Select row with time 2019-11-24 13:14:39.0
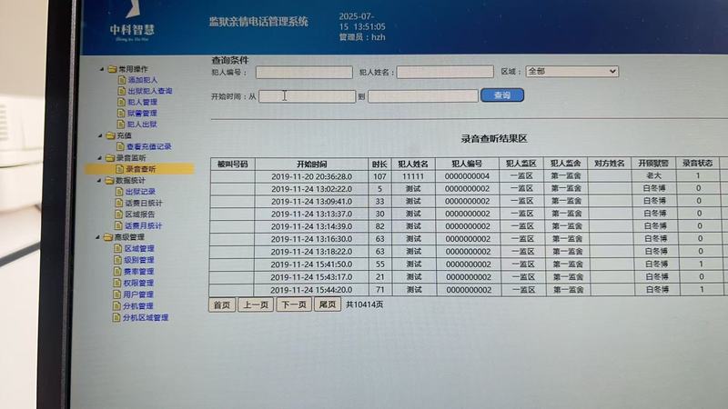The image size is (728, 409). pos(467,226)
